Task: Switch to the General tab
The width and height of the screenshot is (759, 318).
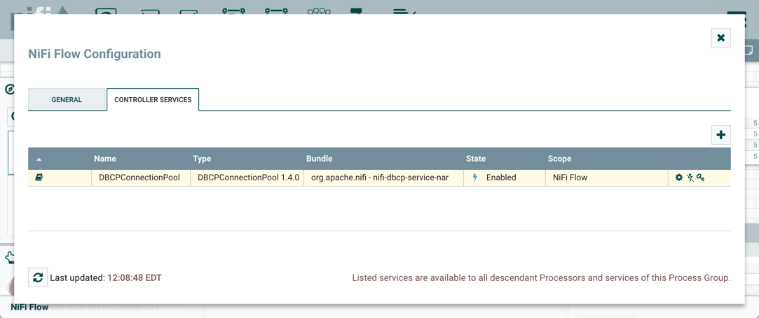Action: click(67, 100)
